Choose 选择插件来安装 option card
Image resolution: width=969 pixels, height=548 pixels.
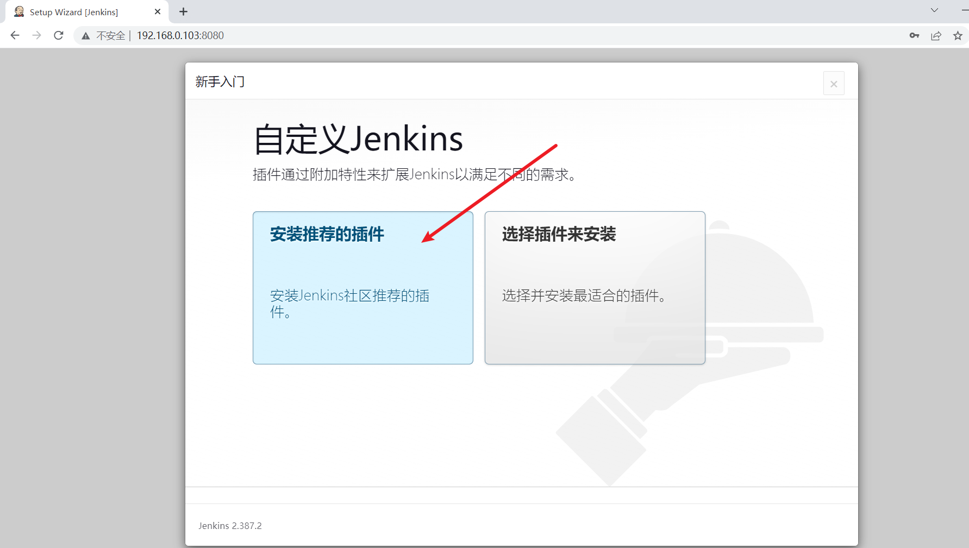(595, 288)
